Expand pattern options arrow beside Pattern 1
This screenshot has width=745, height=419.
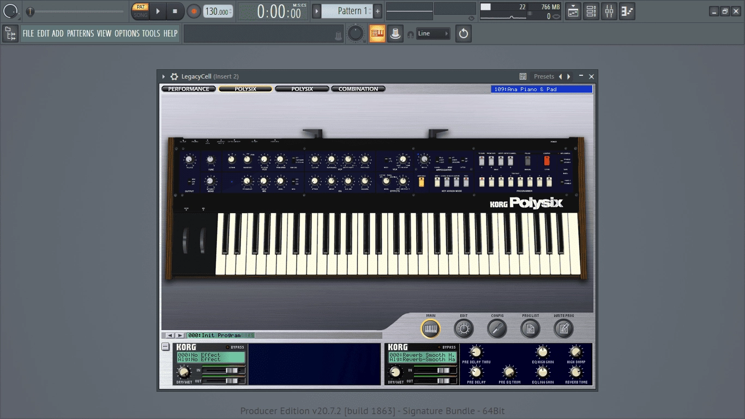coord(316,11)
